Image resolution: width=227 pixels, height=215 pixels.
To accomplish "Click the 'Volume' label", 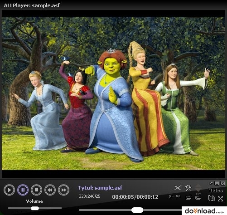I will pos(34,201).
